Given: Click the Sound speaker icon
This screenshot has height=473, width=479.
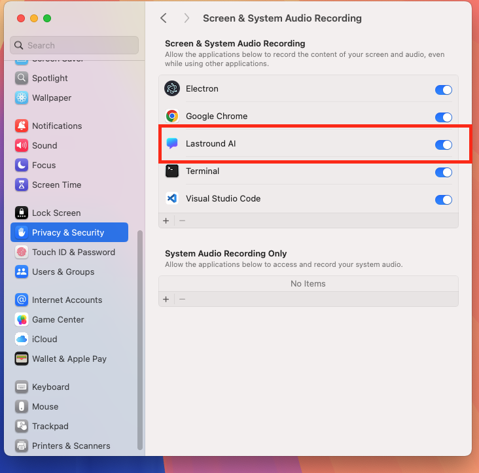Looking at the screenshot, I should [x=22, y=145].
